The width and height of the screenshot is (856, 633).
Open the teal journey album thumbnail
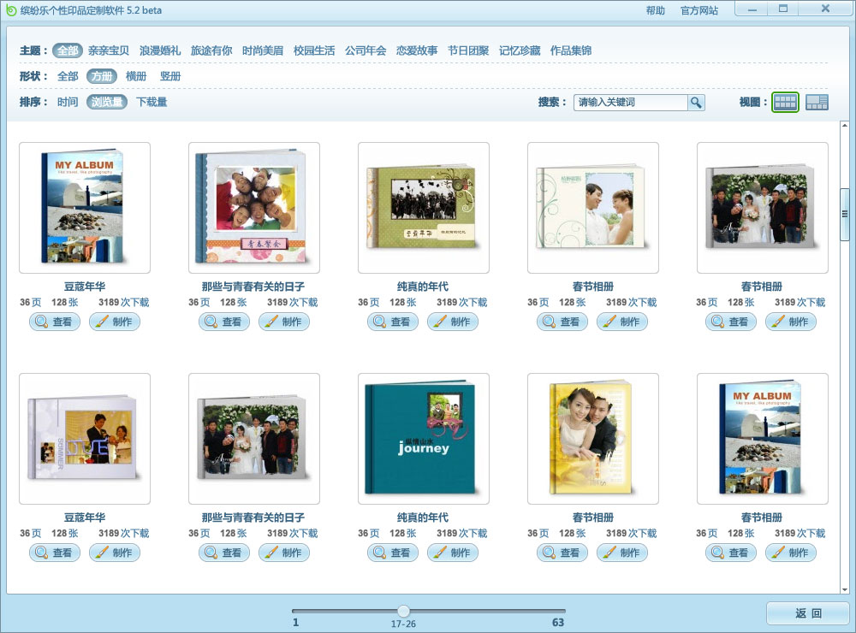(x=423, y=438)
